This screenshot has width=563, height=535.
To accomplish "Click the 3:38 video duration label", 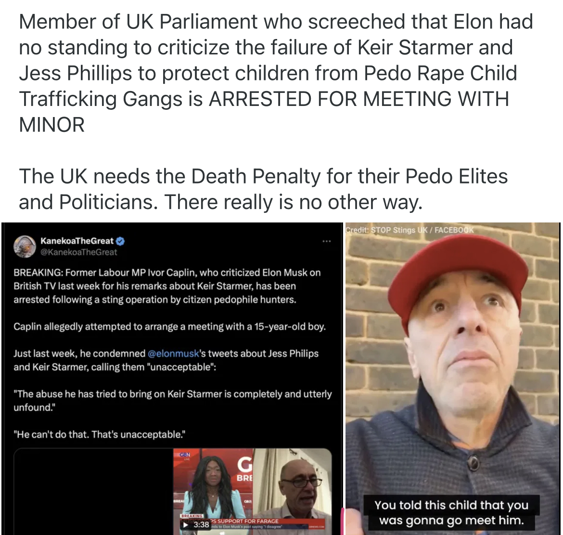I will click(x=202, y=524).
